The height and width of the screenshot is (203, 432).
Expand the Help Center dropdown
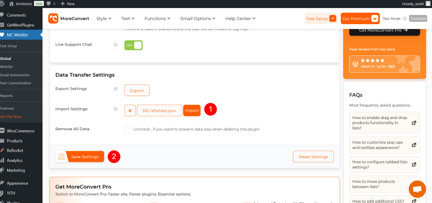[x=240, y=18]
